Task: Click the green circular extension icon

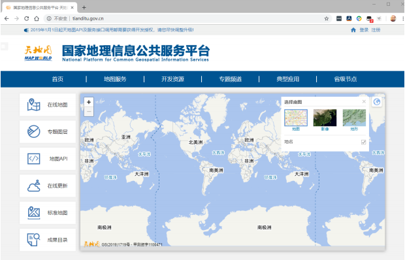Action: 359,18
